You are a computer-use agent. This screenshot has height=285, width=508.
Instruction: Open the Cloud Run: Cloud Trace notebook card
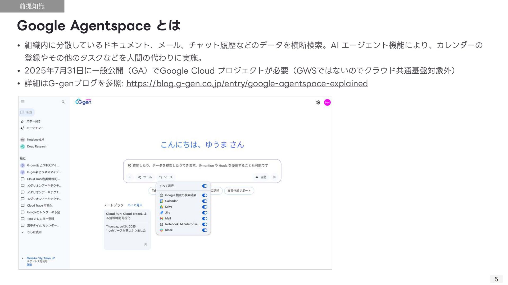click(x=127, y=230)
